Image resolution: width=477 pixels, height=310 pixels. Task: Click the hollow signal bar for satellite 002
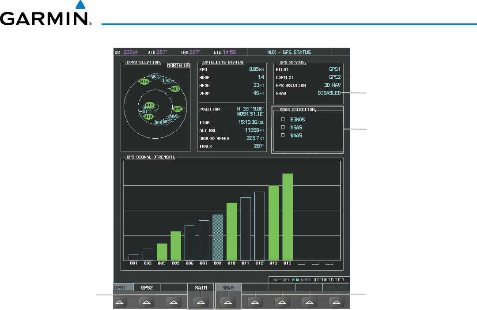pos(148,255)
